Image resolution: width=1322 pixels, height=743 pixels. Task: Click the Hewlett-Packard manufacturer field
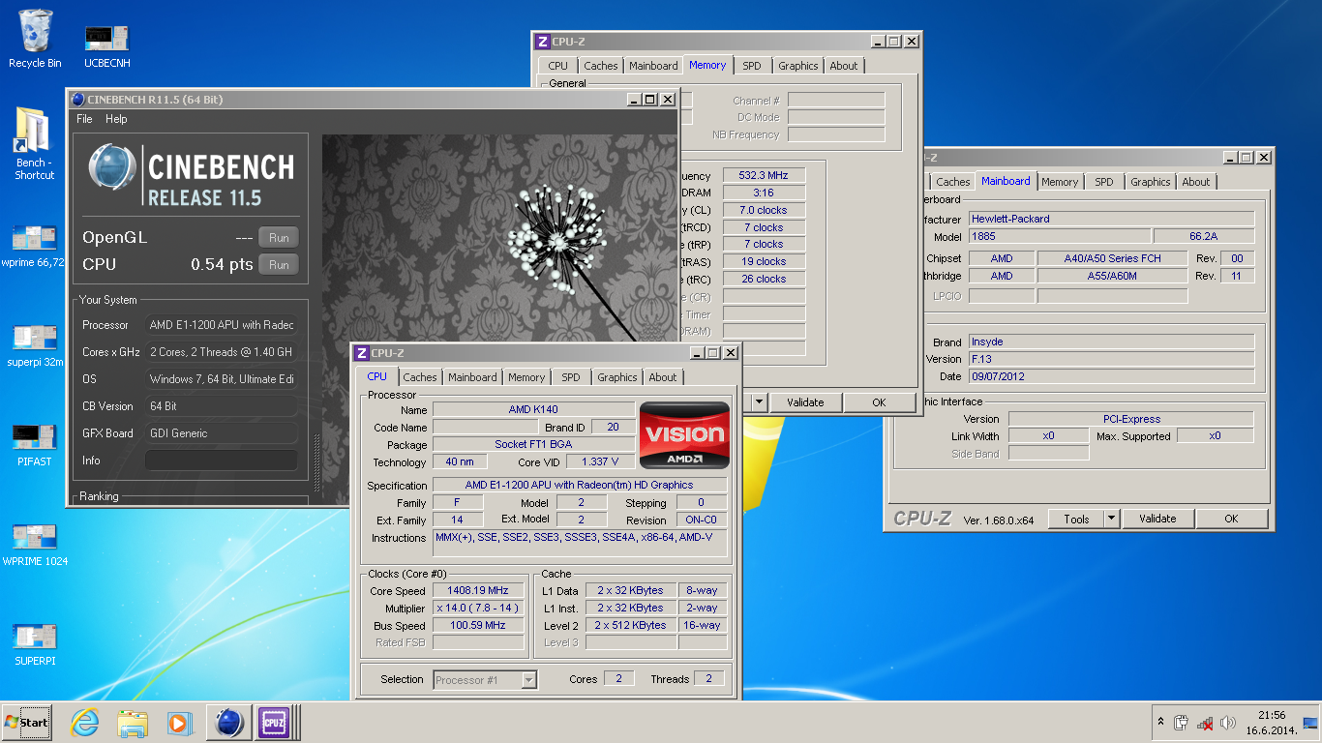(x=1112, y=219)
